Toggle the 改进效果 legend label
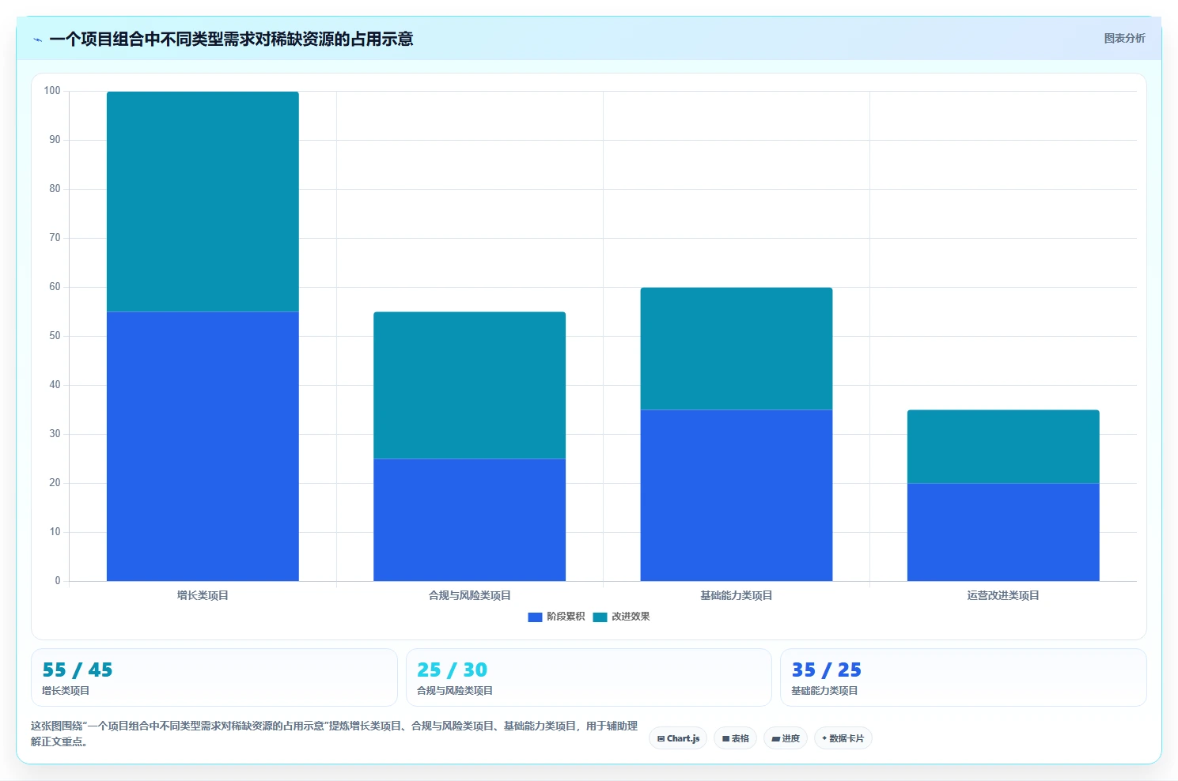Image resolution: width=1178 pixels, height=781 pixels. point(631,617)
